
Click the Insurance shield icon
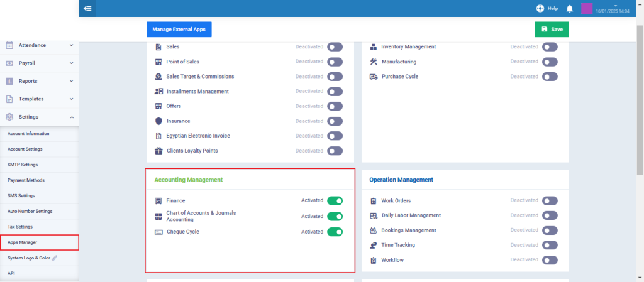[x=158, y=121]
